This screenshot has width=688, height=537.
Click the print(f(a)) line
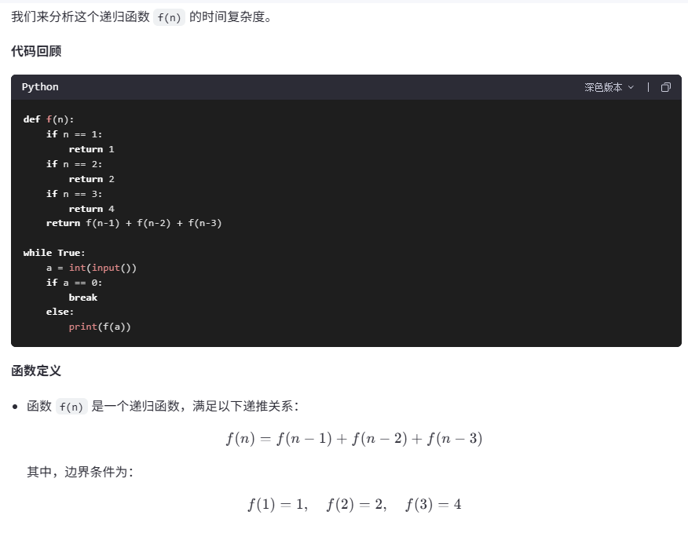coord(100,327)
